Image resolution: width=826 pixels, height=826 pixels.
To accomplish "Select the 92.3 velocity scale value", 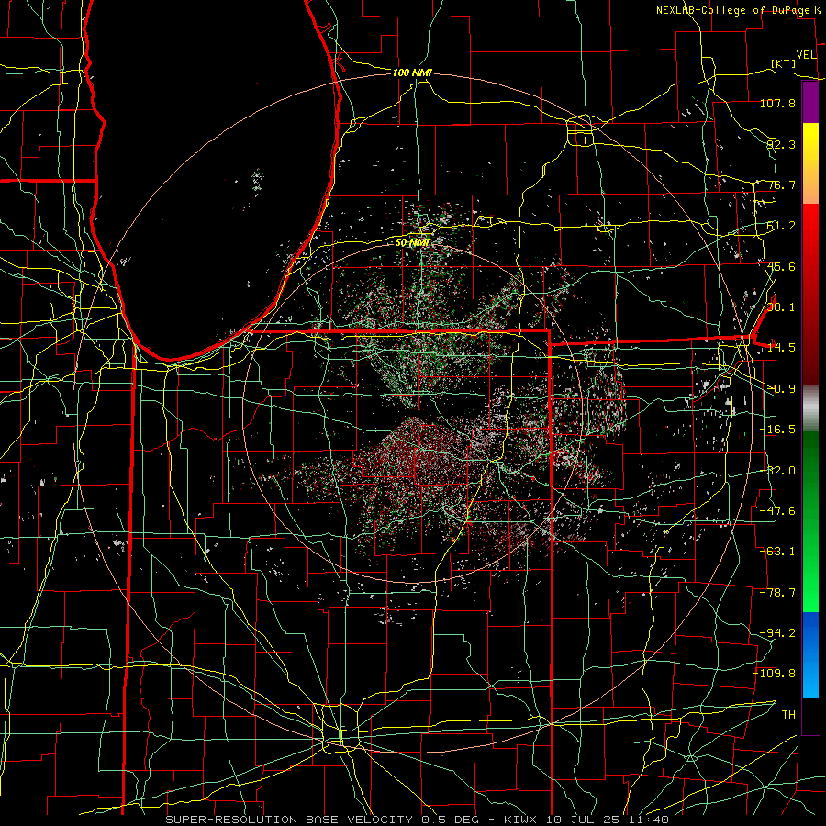I will click(781, 144).
